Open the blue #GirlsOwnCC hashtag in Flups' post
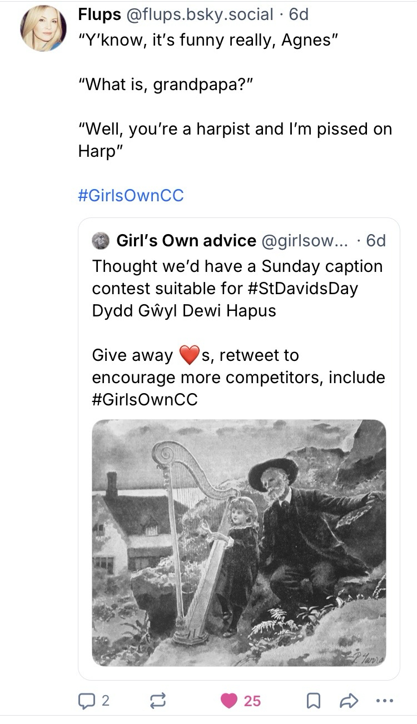Screen dimensions: 417x724 pos(131,195)
